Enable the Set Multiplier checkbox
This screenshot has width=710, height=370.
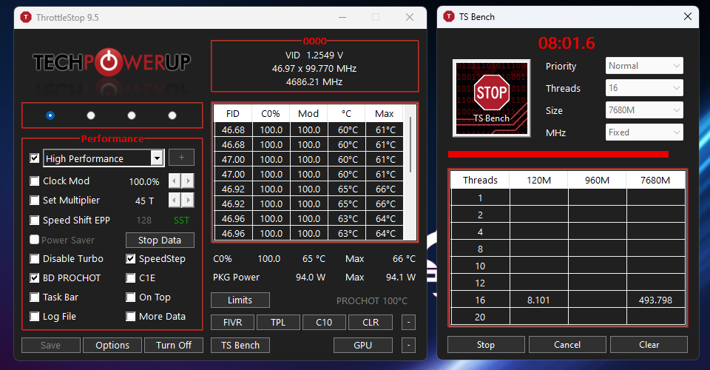point(35,201)
